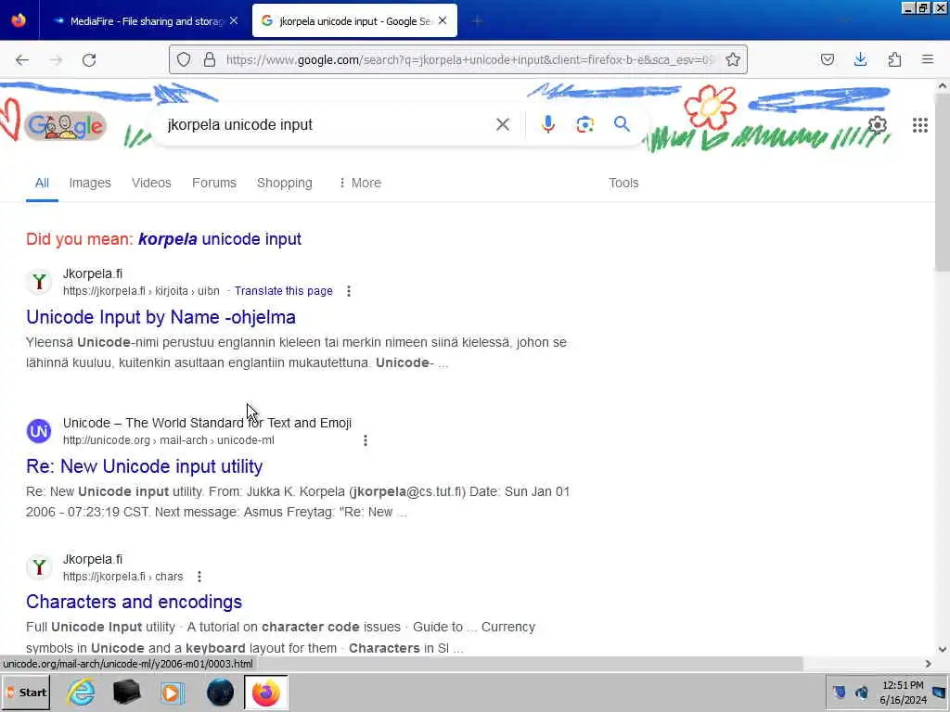Click the vertical scrollbar thumb
The image size is (950, 712).
[942, 182]
